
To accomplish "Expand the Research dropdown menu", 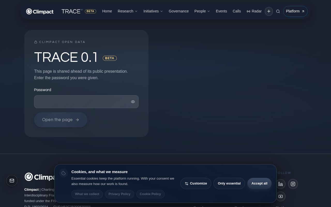I will [x=127, y=11].
